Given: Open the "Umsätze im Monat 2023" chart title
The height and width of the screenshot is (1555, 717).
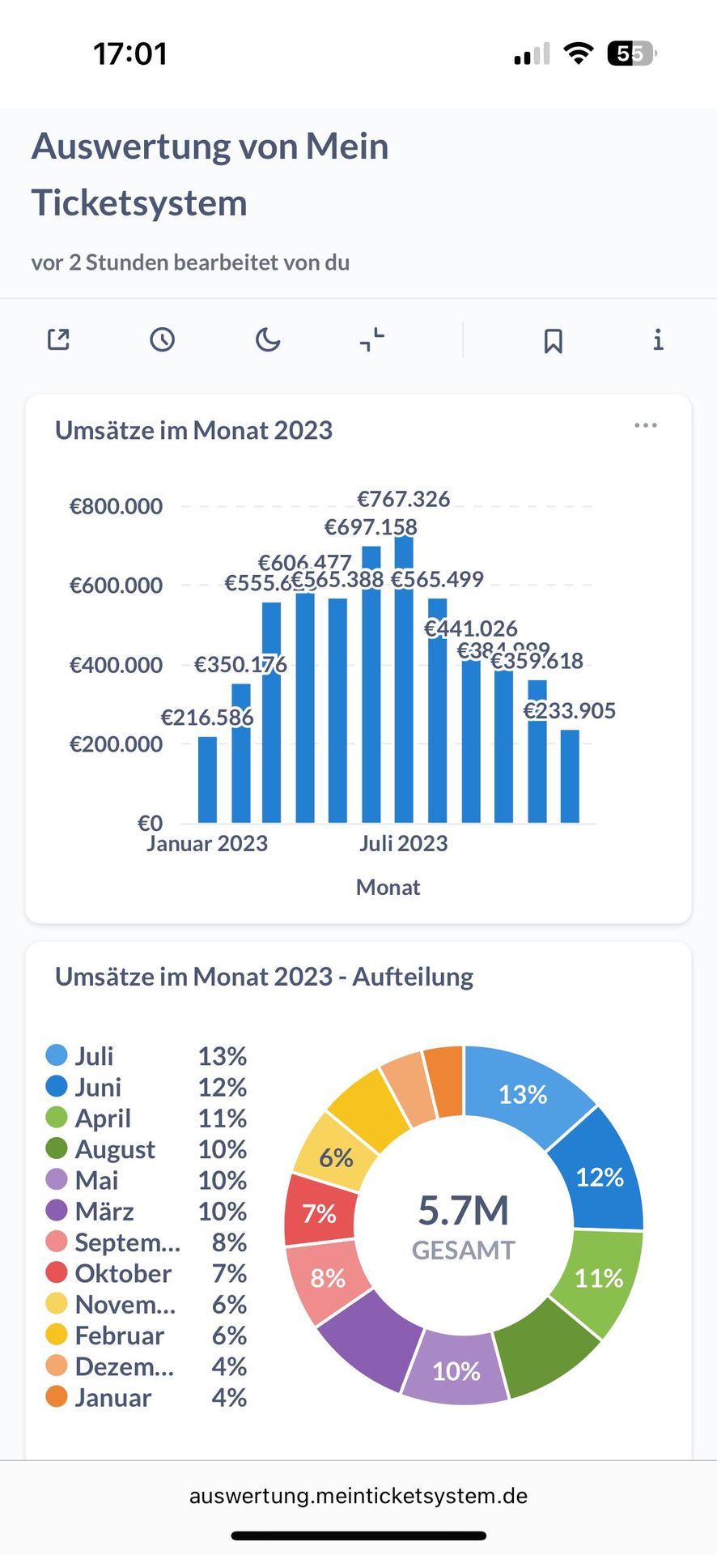Looking at the screenshot, I should pyautogui.click(x=193, y=430).
